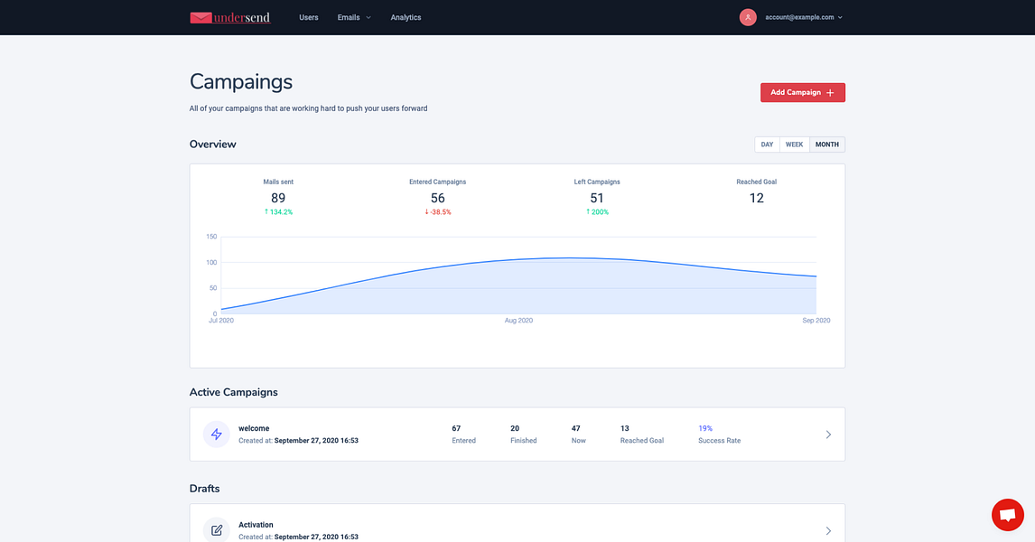Click the 200% increase indicator

click(x=597, y=212)
